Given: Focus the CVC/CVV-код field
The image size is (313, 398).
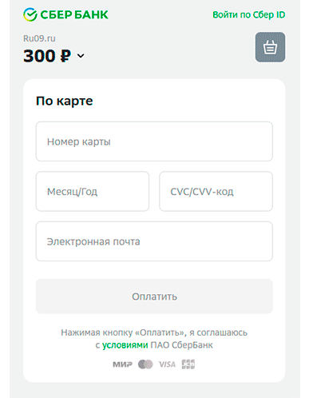Looking at the screenshot, I should (x=216, y=191).
